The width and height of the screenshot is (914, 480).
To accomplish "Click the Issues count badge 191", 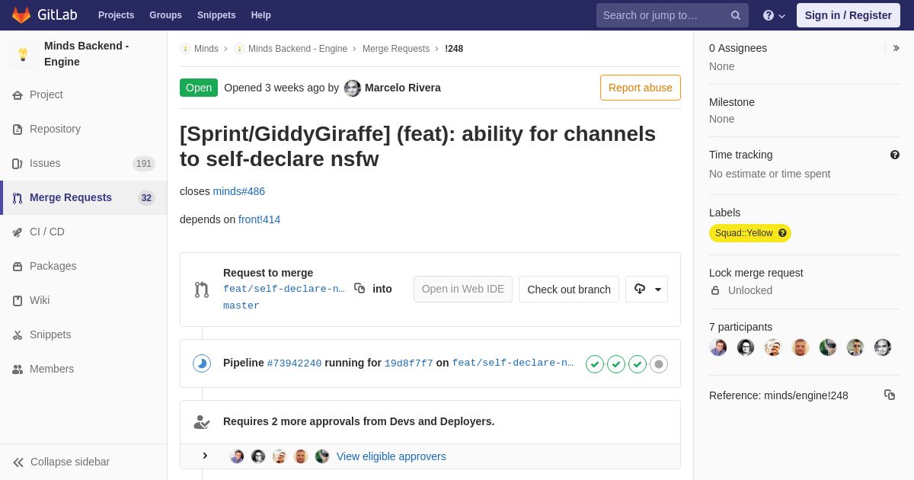I will [x=144, y=164].
